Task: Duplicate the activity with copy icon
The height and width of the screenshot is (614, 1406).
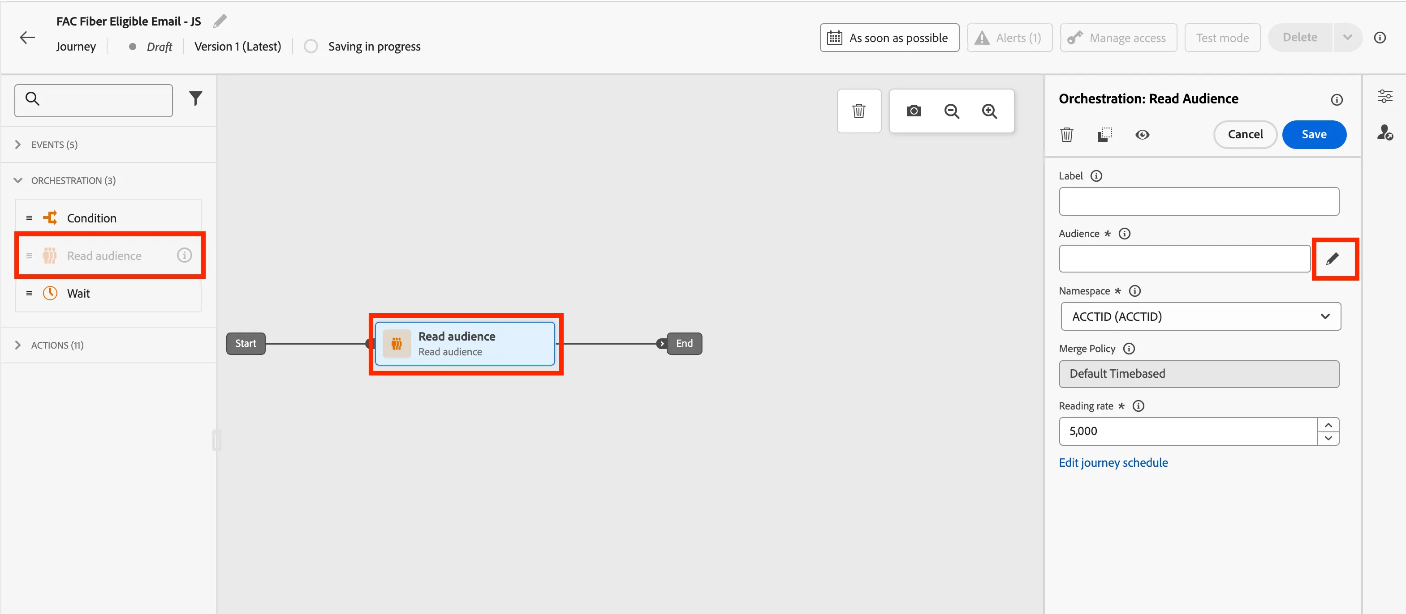Action: click(x=1104, y=135)
